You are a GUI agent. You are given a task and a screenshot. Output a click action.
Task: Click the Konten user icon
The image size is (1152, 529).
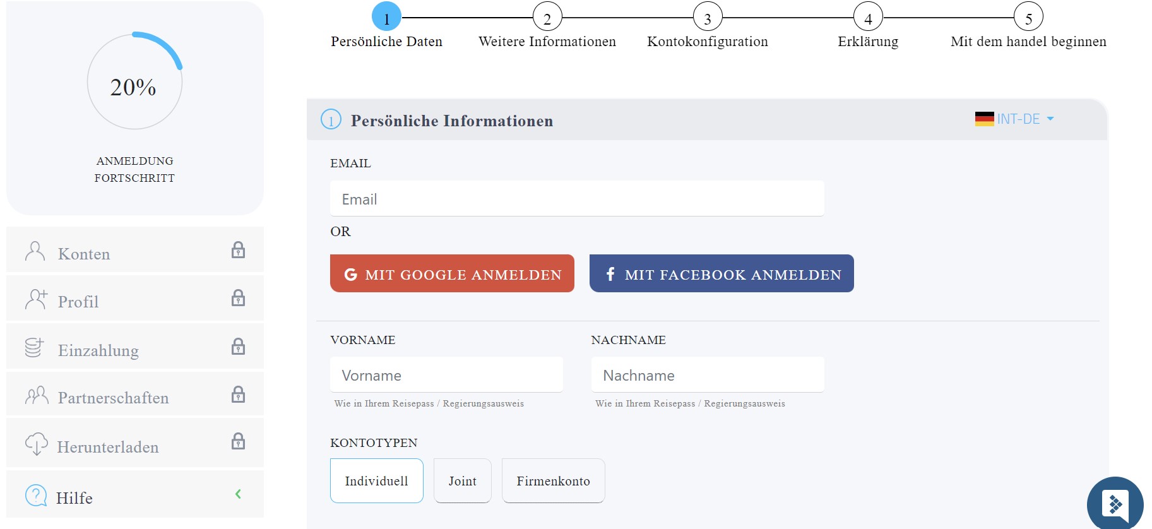click(x=35, y=251)
